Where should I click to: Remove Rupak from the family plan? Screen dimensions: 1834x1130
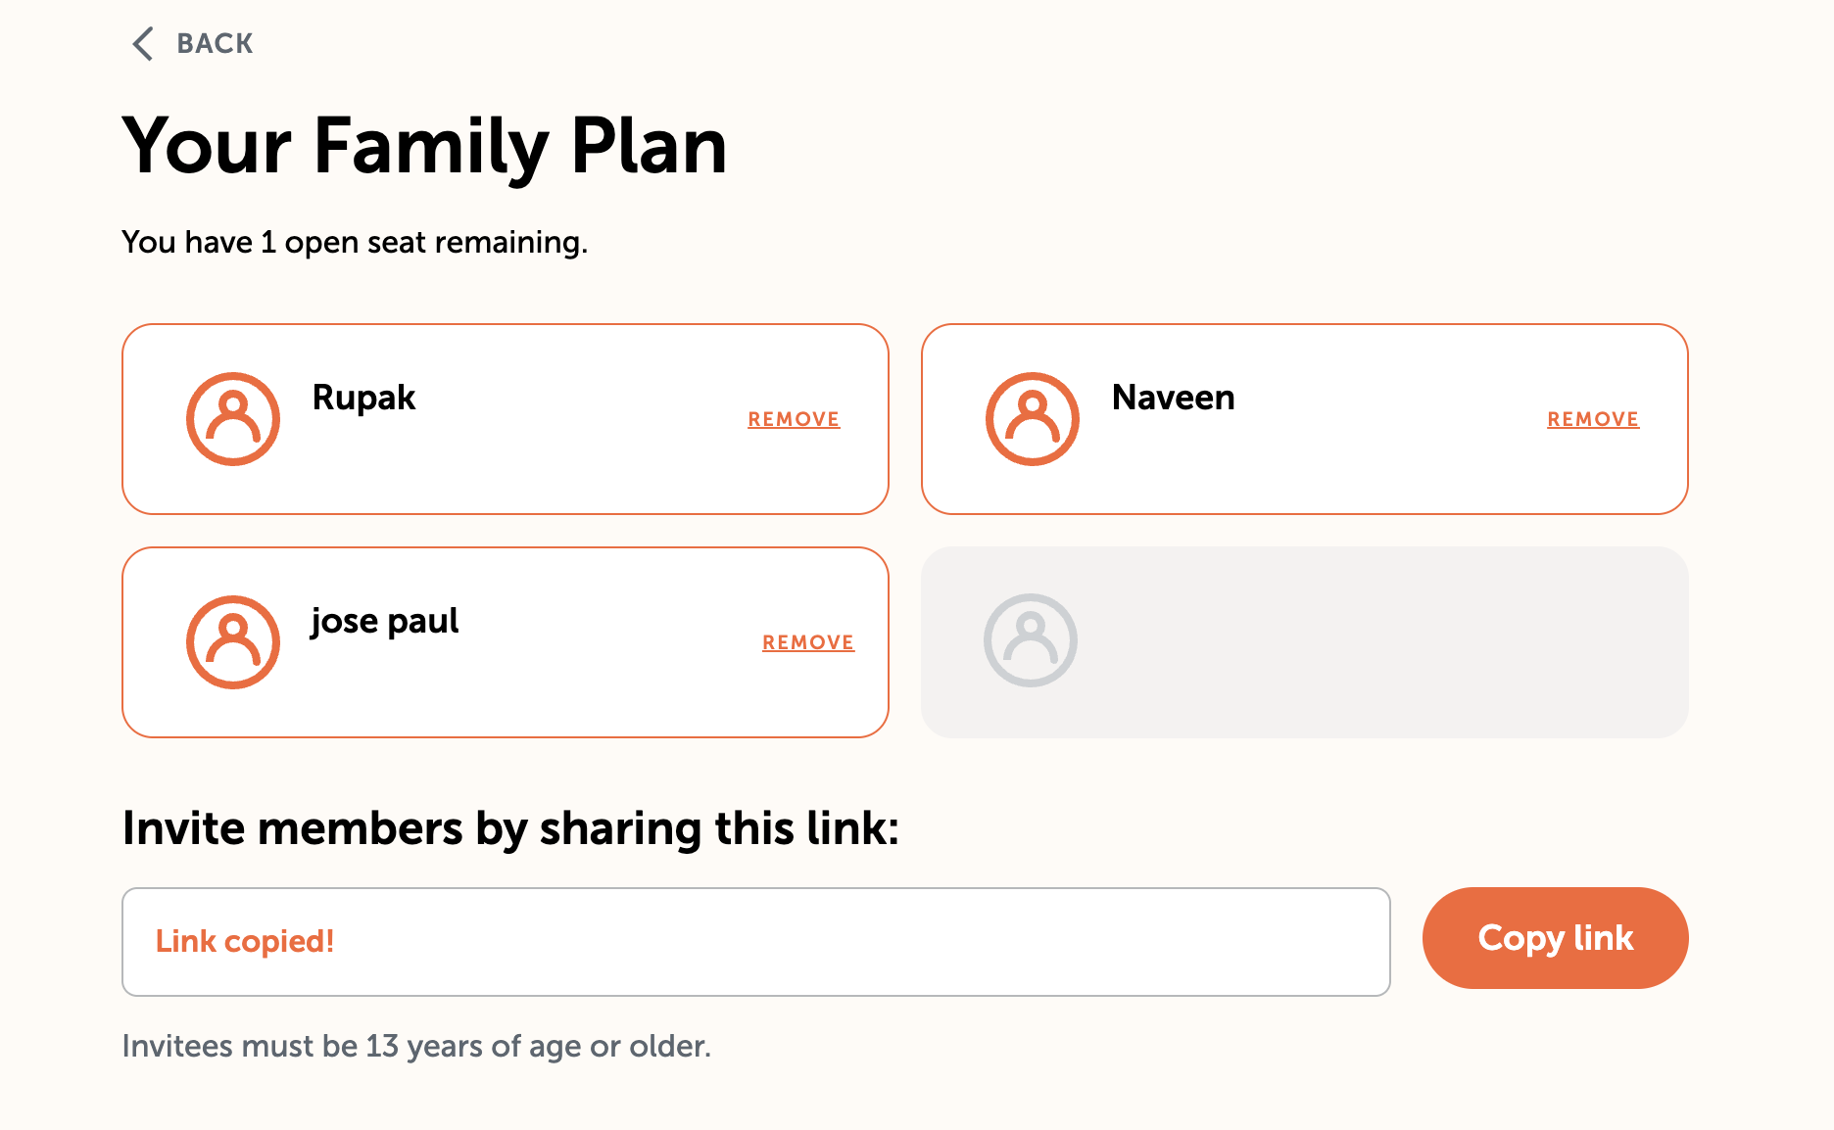click(x=794, y=419)
